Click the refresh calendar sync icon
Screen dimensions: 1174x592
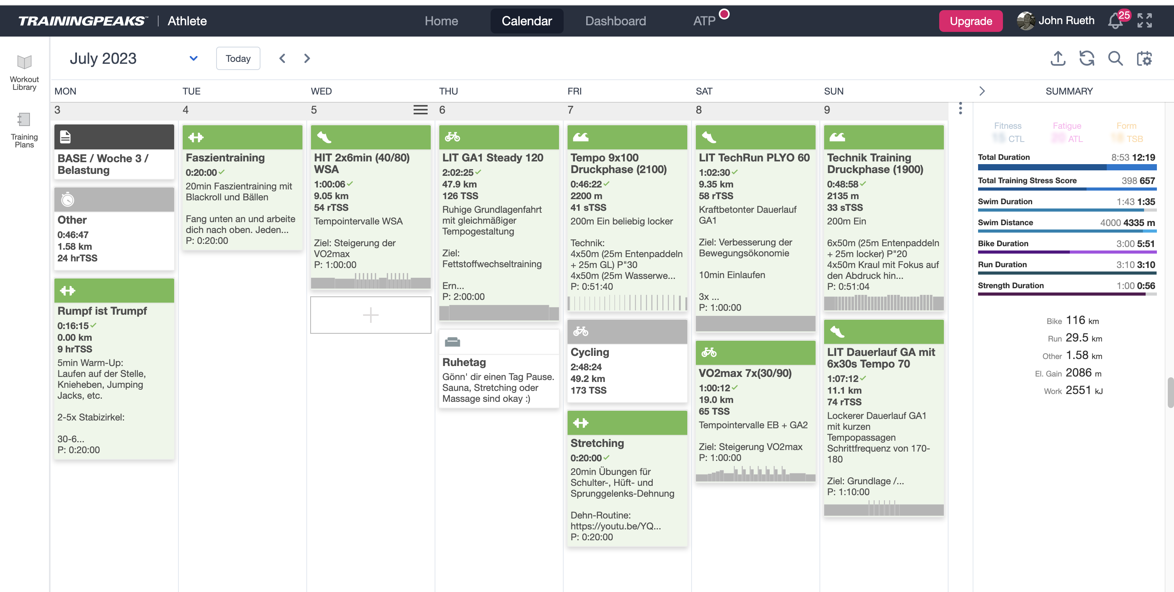coord(1087,58)
